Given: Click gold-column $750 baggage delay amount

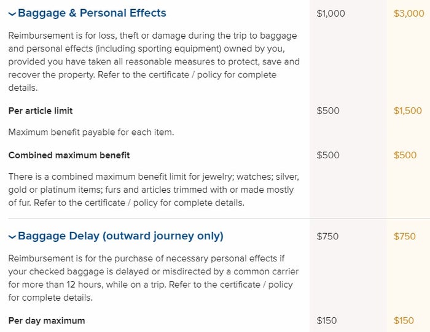Looking at the screenshot, I should click(405, 236).
